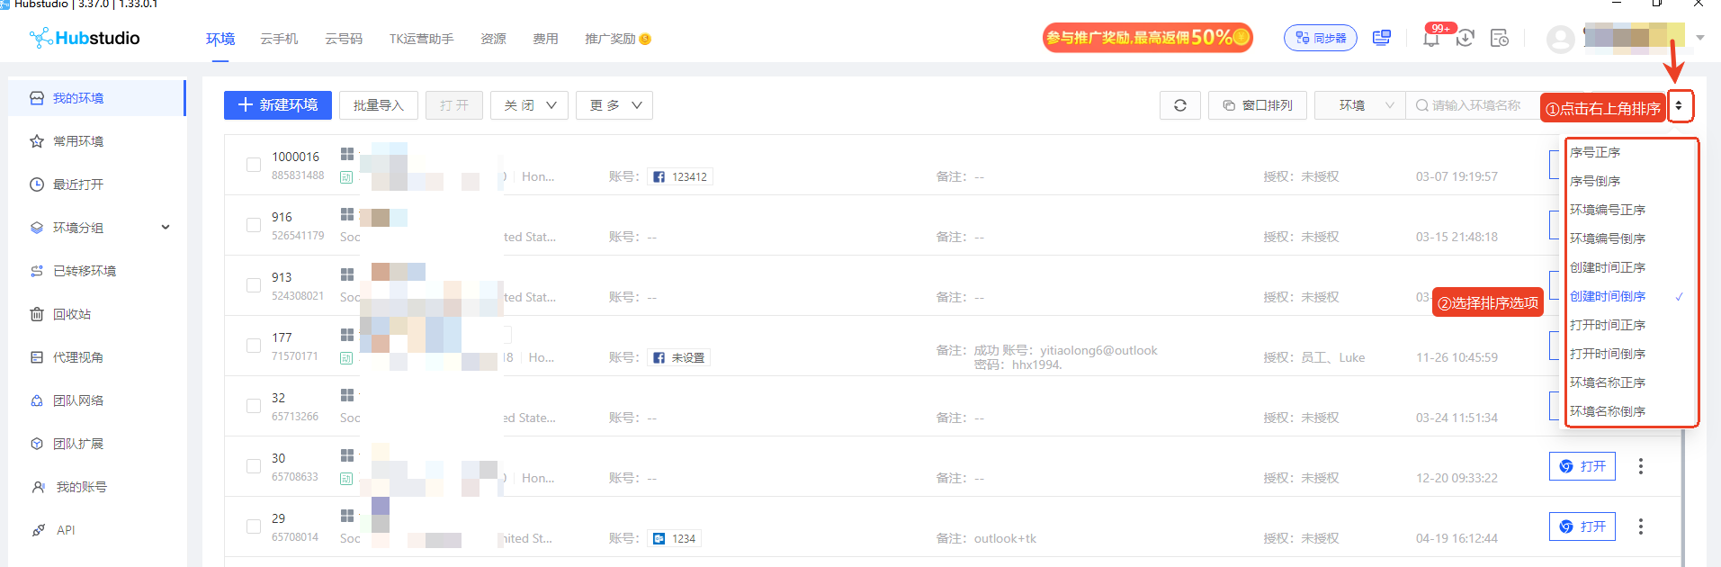Open the 关闭 dropdown button
This screenshot has height=567, width=1721.
point(529,105)
